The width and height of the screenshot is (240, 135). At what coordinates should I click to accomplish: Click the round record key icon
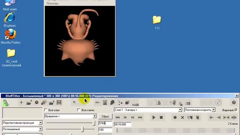(x=175, y=117)
